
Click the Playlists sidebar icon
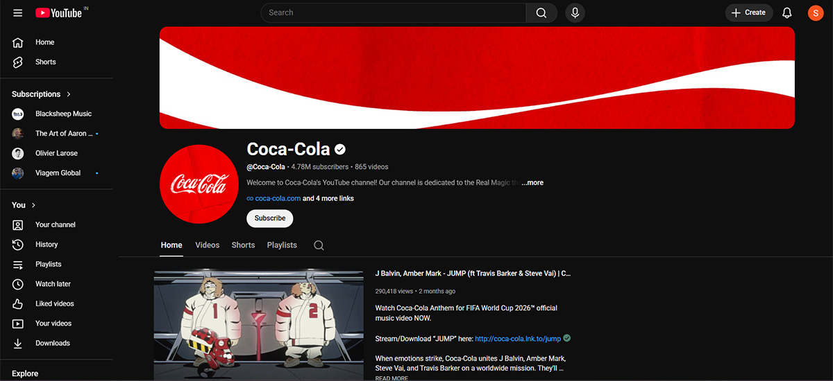18,264
